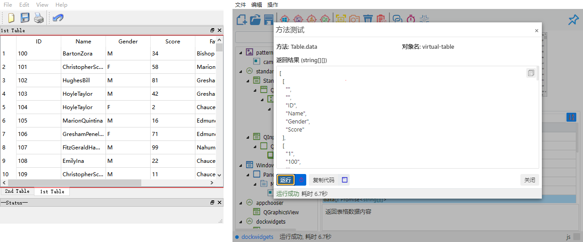Select the QGraphicsView tree item
The width and height of the screenshot is (583, 242).
[281, 212]
